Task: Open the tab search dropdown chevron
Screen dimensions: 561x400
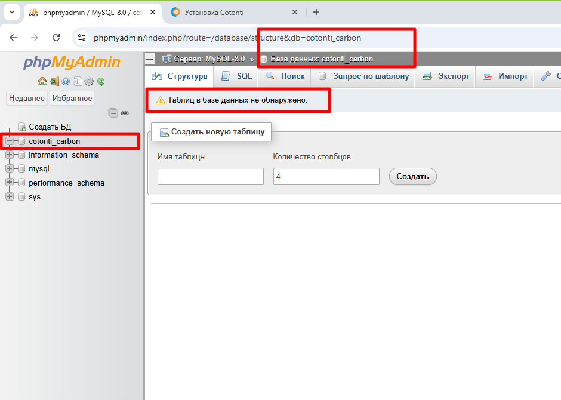Action: (12, 12)
